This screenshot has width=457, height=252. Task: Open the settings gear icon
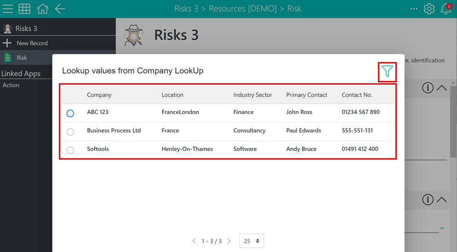[x=429, y=9]
